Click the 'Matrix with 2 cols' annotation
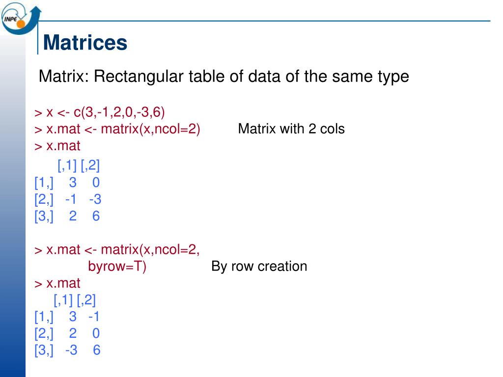 pos(291,129)
